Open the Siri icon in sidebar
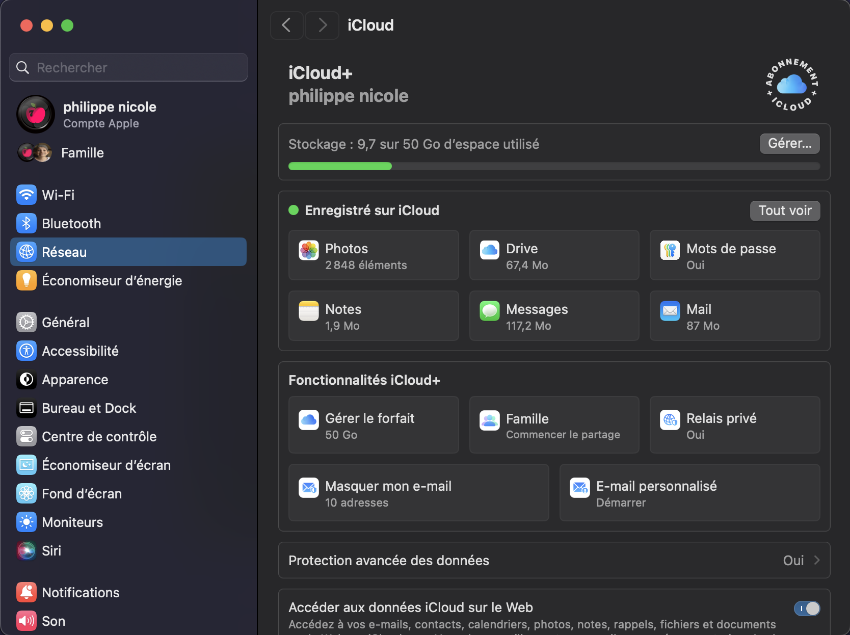 tap(26, 550)
